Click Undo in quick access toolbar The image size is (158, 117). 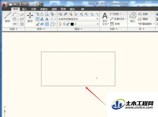point(25,4)
